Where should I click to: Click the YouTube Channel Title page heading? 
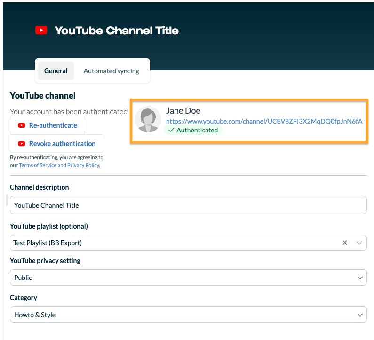[x=117, y=31]
